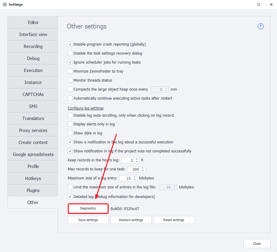Click the Settings gear icon in title bar
The width and height of the screenshot is (277, 252).
[4, 4]
